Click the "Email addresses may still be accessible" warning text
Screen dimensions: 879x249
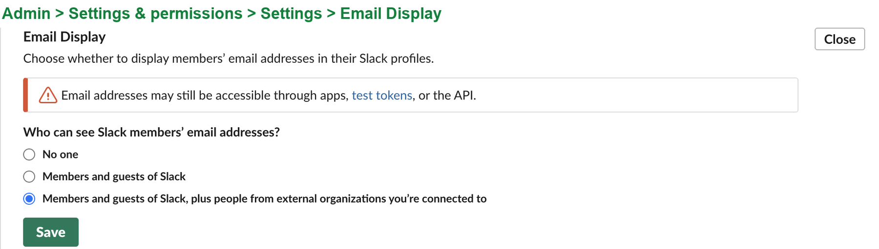[x=269, y=96]
